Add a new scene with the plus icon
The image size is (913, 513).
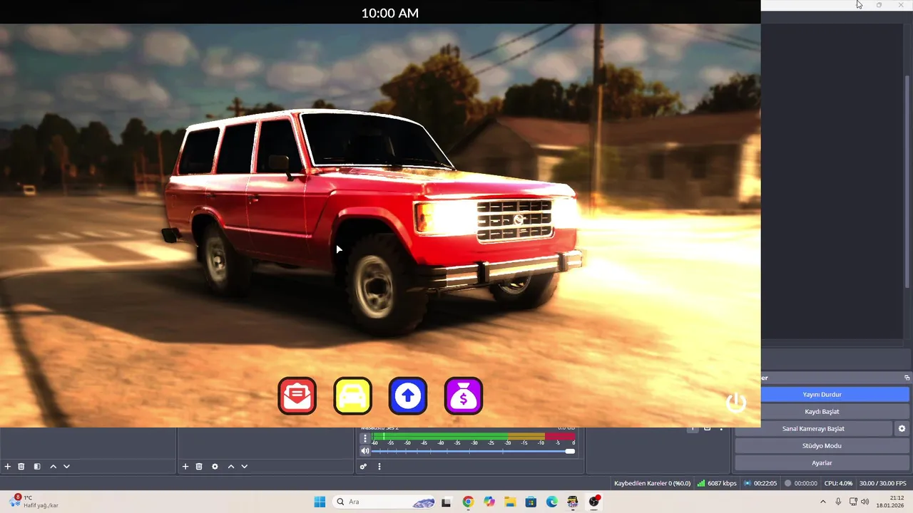(x=8, y=467)
